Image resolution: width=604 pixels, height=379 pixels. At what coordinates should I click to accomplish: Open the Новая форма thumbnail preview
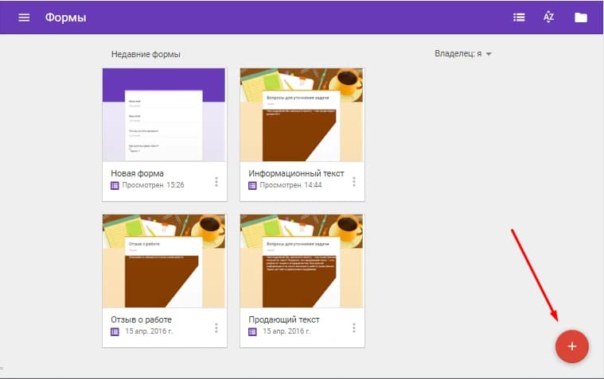(x=165, y=115)
